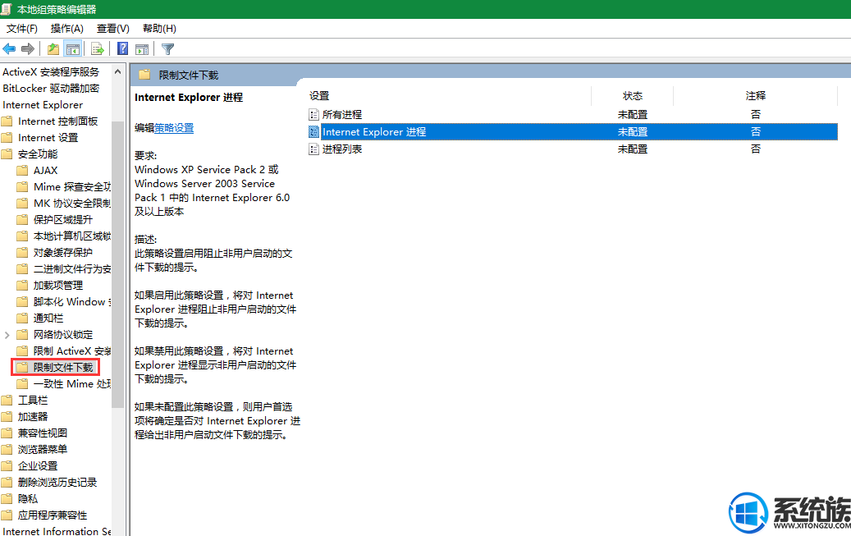Screen dimensions: 851x536
Task: Click the Export list toolbar icon
Action: pos(97,49)
